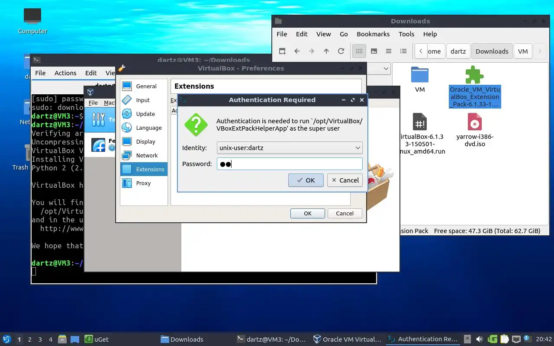This screenshot has width=554, height=346.
Task: Open Bookmarks menu in Downloads window
Action: 373,34
